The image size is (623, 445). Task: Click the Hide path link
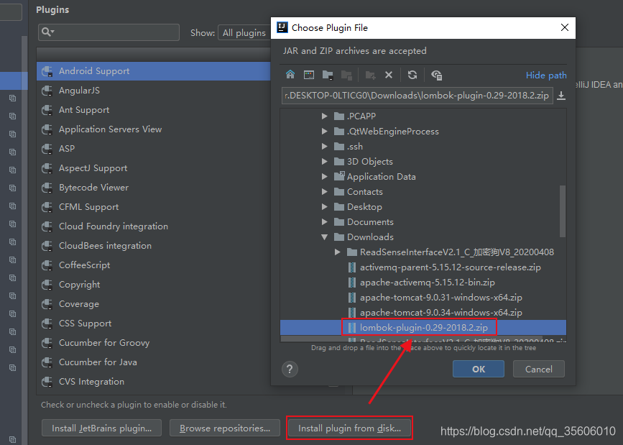(x=546, y=75)
